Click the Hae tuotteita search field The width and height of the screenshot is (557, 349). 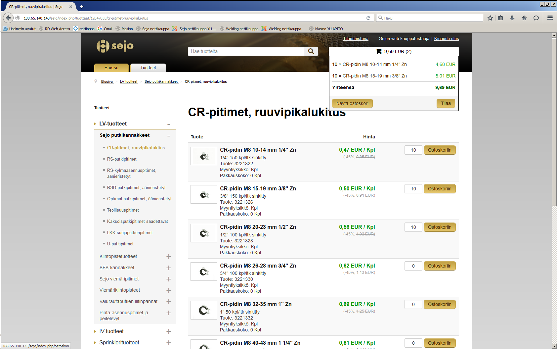246,51
